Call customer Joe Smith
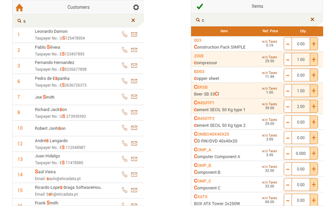This screenshot has height=206, width=332. click(x=125, y=97)
